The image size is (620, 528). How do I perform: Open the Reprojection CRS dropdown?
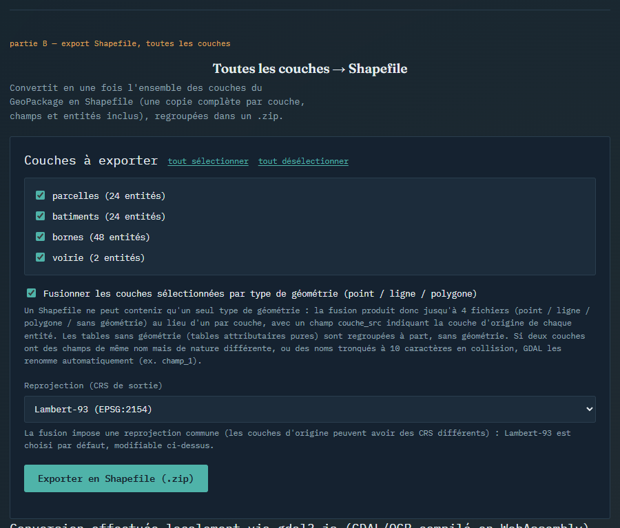tap(309, 409)
